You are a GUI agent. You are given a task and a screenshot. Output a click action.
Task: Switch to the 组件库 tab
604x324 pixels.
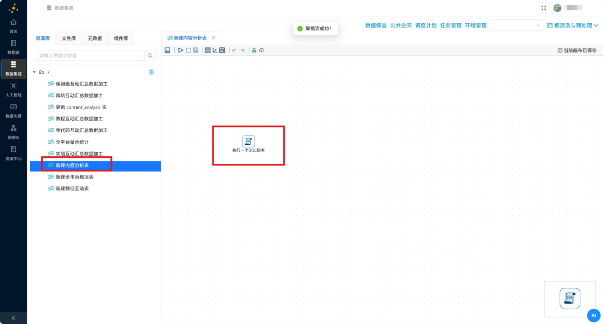121,39
